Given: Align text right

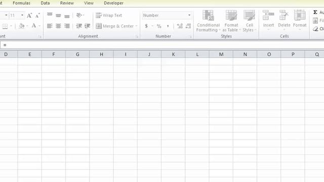Looking at the screenshot, I should (x=67, y=26).
